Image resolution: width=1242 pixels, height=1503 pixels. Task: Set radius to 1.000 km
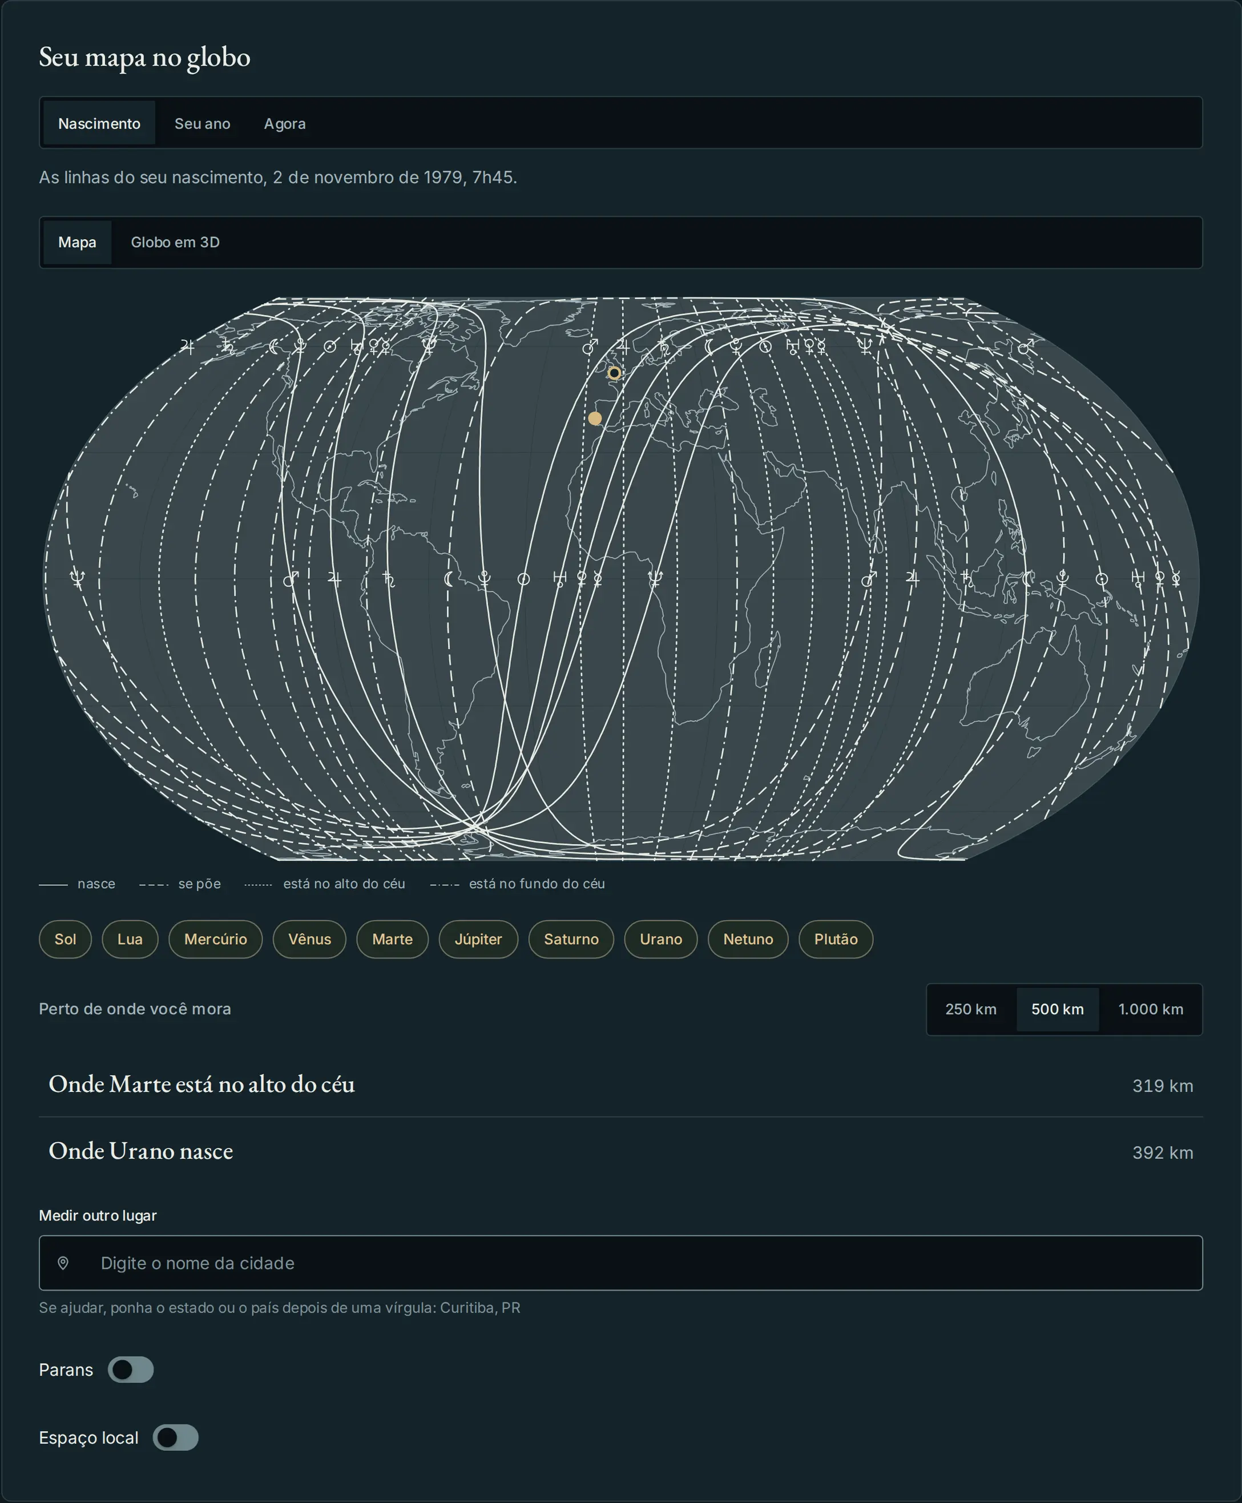click(x=1151, y=1009)
